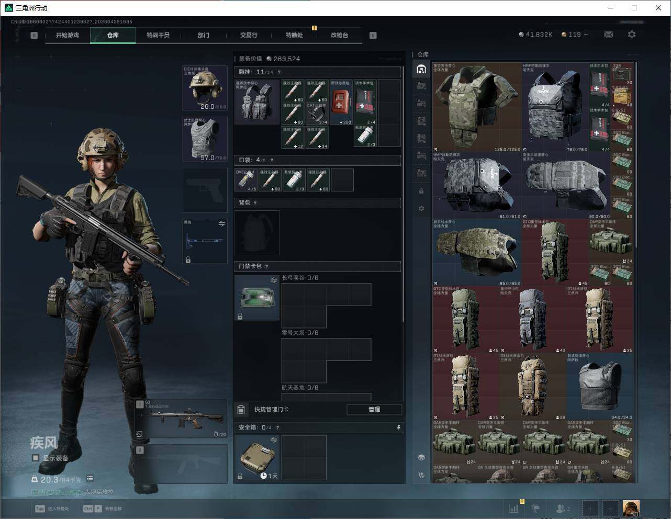Select the HMP armor showing 61.0/61.0
The height and width of the screenshot is (519, 671).
[x=477, y=186]
